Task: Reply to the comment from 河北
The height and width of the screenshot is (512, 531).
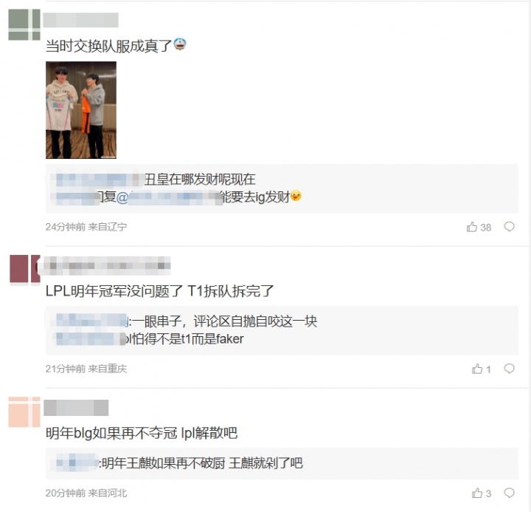Action: pos(510,493)
